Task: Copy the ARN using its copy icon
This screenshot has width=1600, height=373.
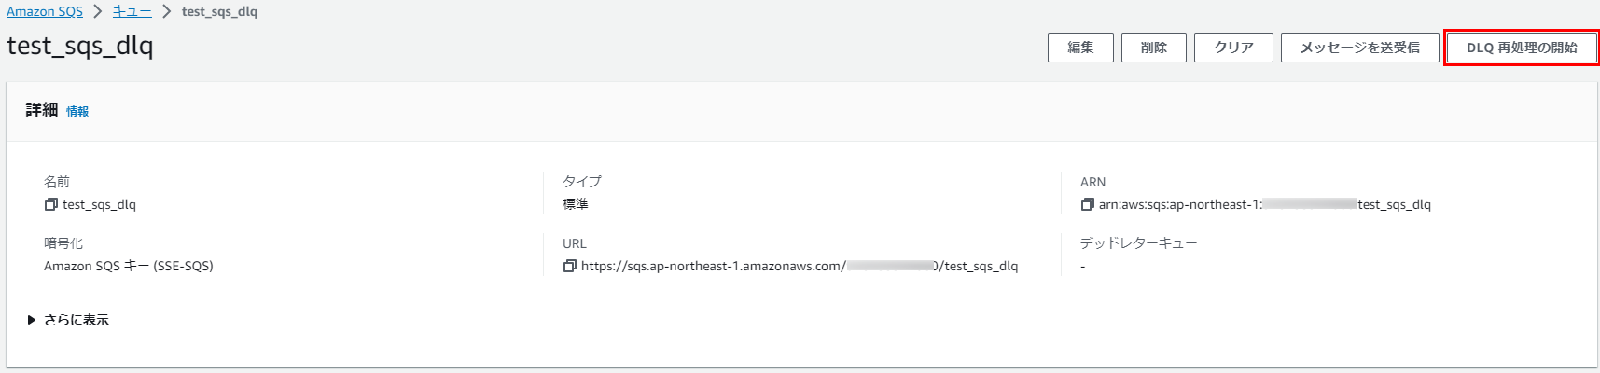Action: [1087, 204]
